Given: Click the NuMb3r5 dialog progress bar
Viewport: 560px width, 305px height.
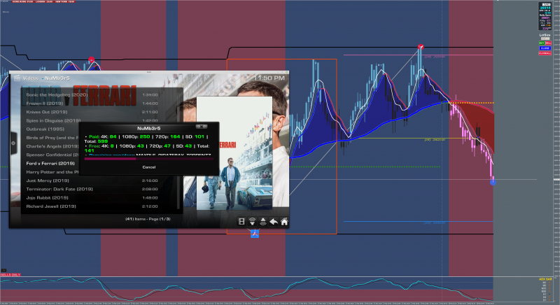Looking at the screenshot, I should pyautogui.click(x=148, y=159).
